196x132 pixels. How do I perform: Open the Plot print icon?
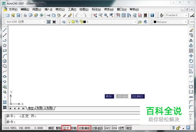coord(25,15)
